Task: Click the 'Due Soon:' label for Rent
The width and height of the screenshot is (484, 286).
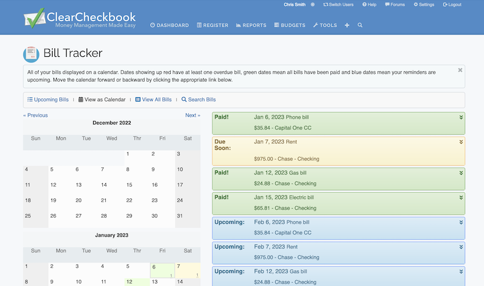Action: (223, 145)
